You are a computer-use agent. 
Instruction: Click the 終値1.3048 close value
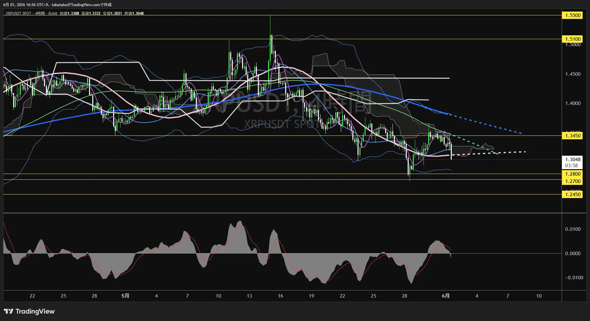coord(134,13)
